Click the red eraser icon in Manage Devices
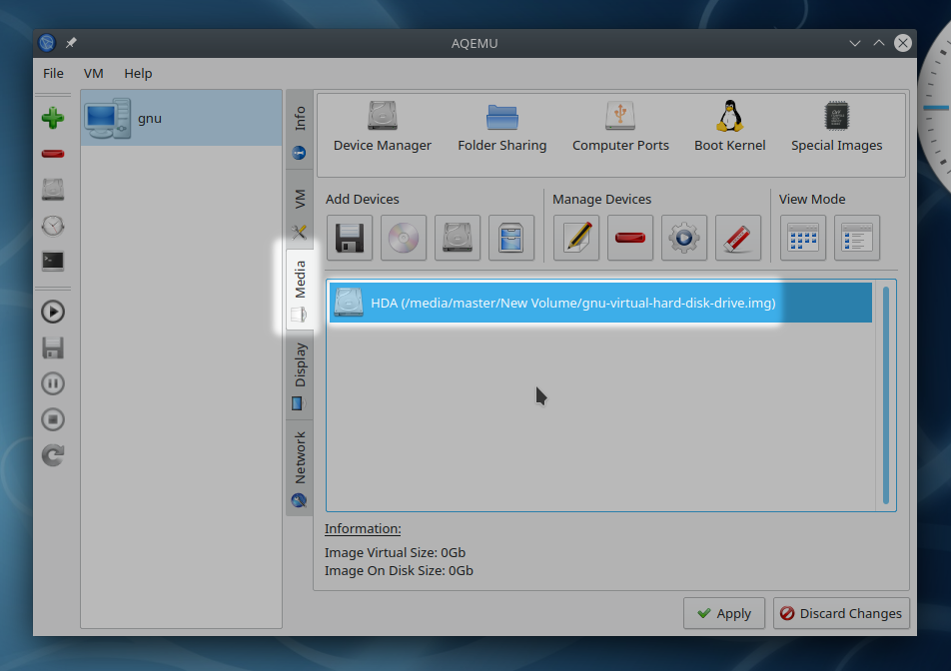 click(x=738, y=238)
